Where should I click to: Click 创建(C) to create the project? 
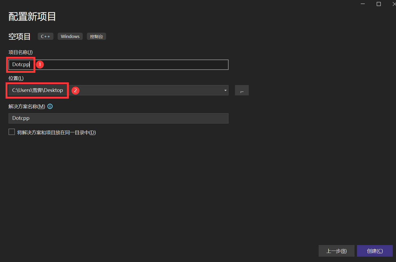pyautogui.click(x=375, y=251)
